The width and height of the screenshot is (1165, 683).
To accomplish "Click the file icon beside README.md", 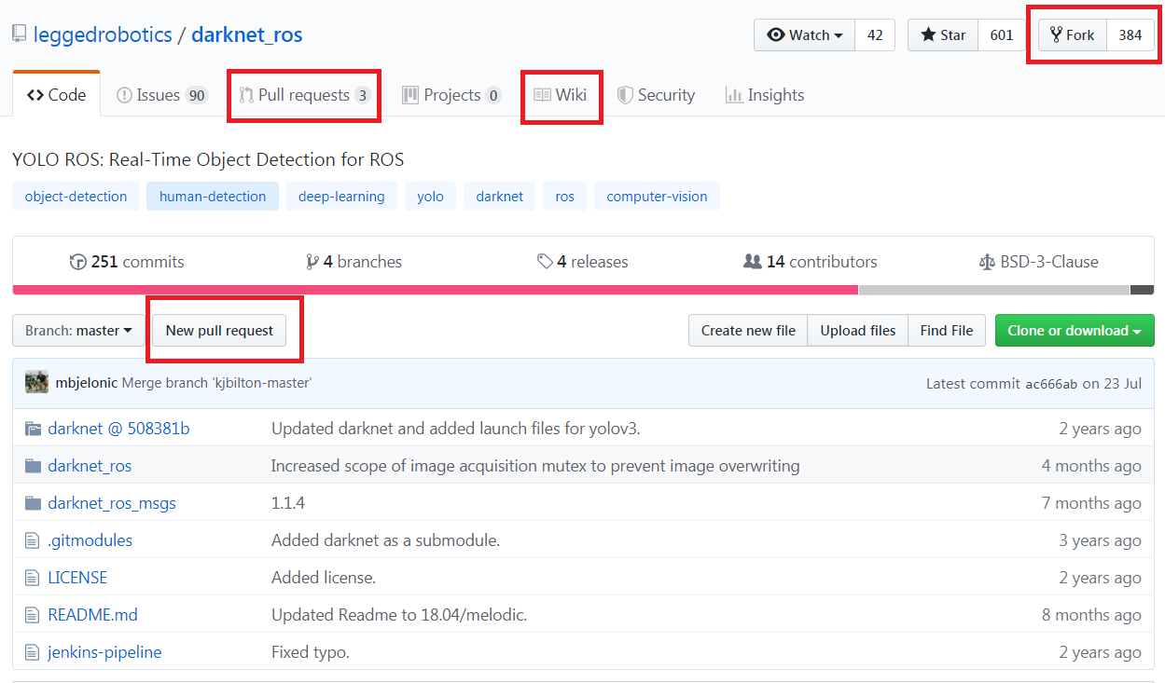I will tap(32, 615).
